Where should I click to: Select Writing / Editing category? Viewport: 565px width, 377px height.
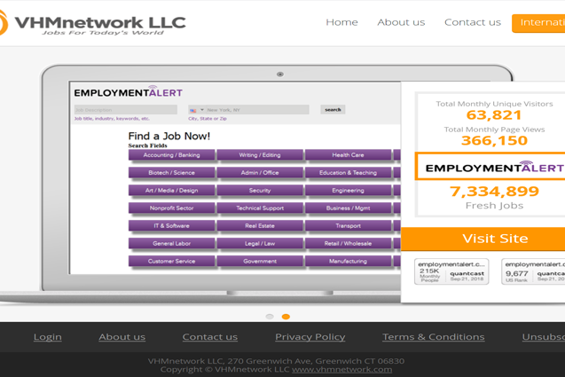(x=260, y=155)
